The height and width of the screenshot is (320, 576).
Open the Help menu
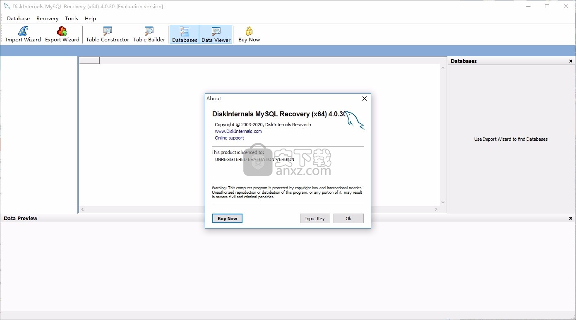(x=90, y=18)
